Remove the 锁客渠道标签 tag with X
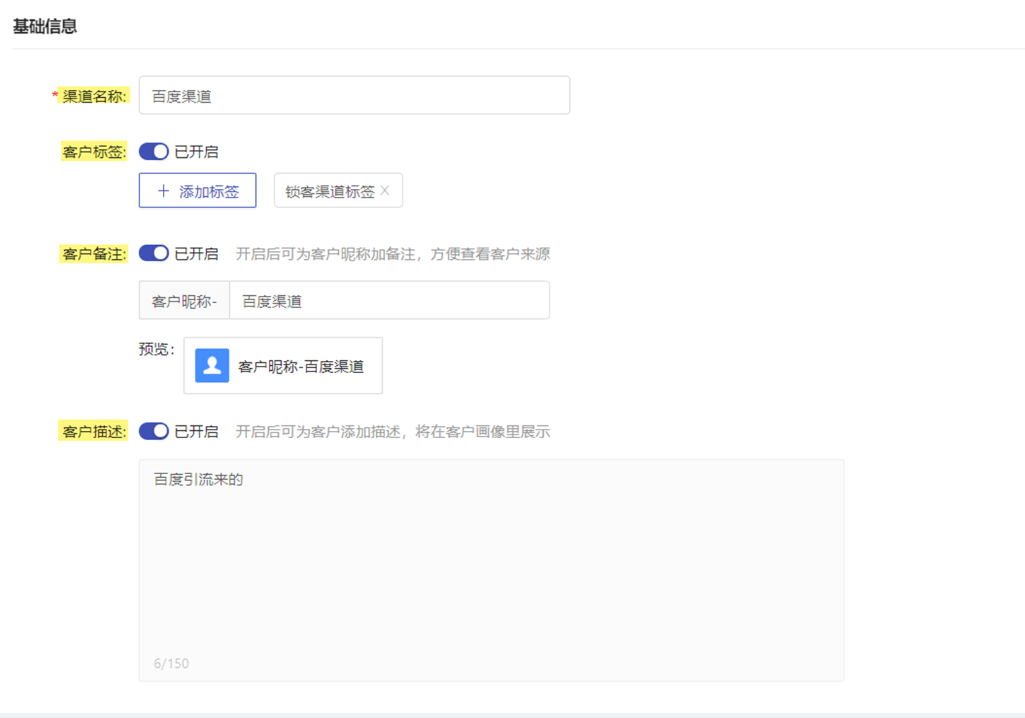 pos(385,191)
